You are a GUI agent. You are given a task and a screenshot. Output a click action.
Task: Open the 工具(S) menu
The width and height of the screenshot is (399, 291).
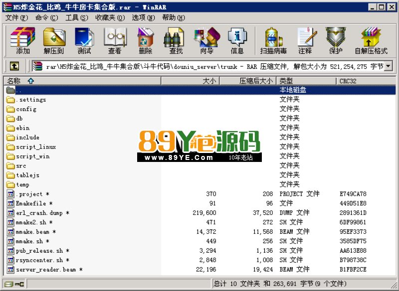point(77,17)
